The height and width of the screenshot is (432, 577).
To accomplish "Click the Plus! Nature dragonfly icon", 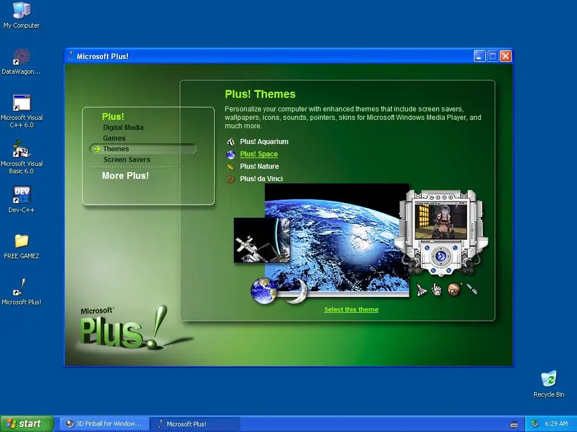I will pyautogui.click(x=230, y=166).
